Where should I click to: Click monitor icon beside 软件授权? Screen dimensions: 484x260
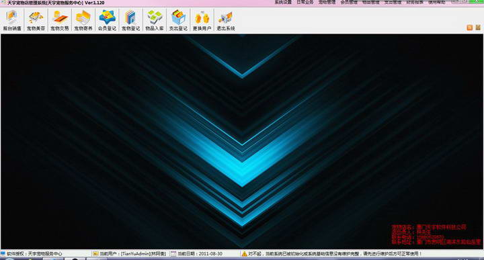click(3, 253)
